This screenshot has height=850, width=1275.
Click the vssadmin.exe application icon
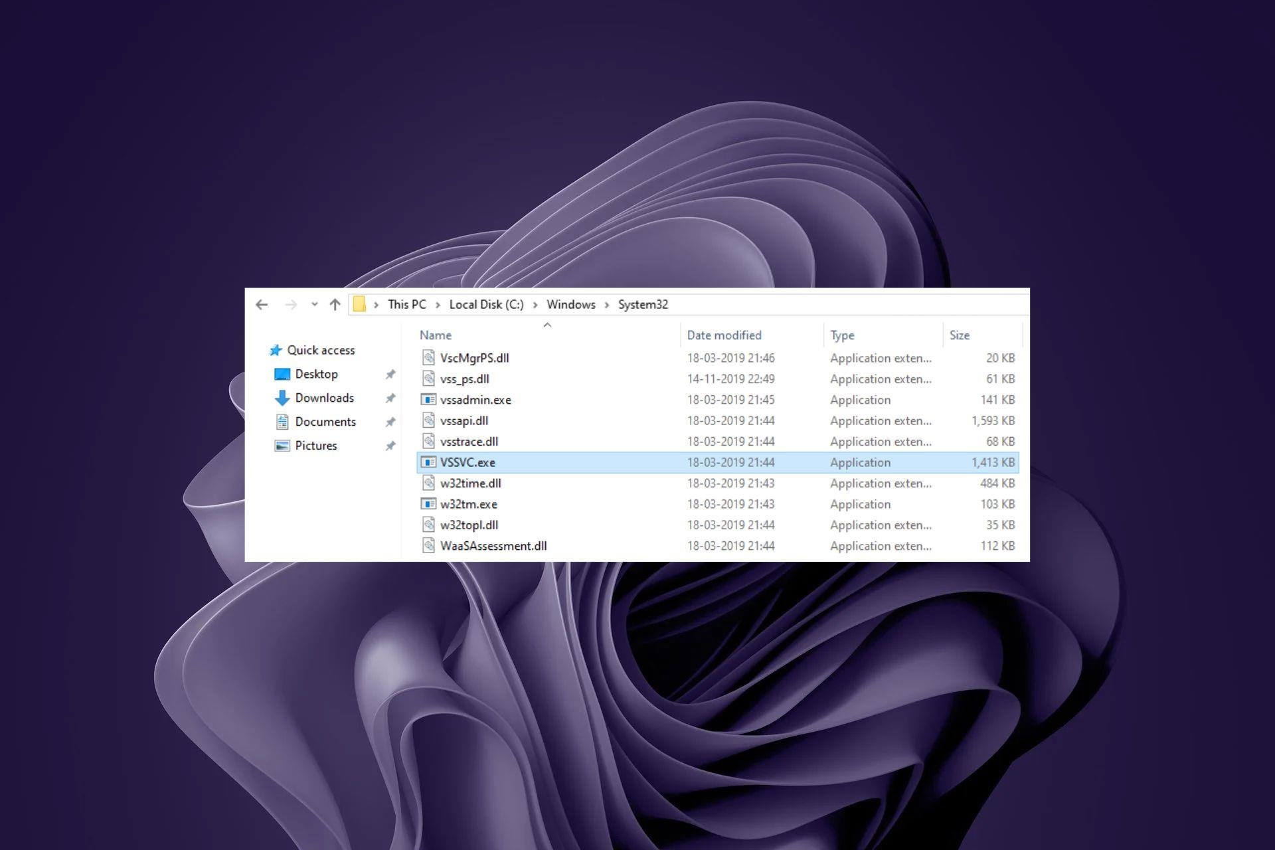pyautogui.click(x=429, y=400)
